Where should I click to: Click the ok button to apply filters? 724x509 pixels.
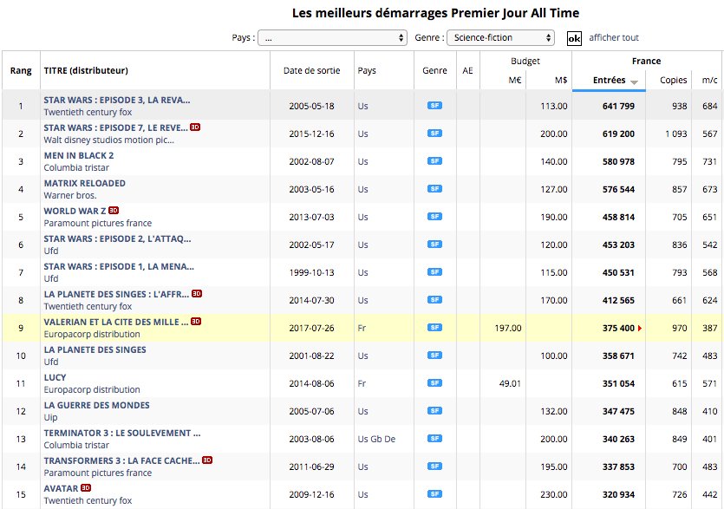point(574,38)
